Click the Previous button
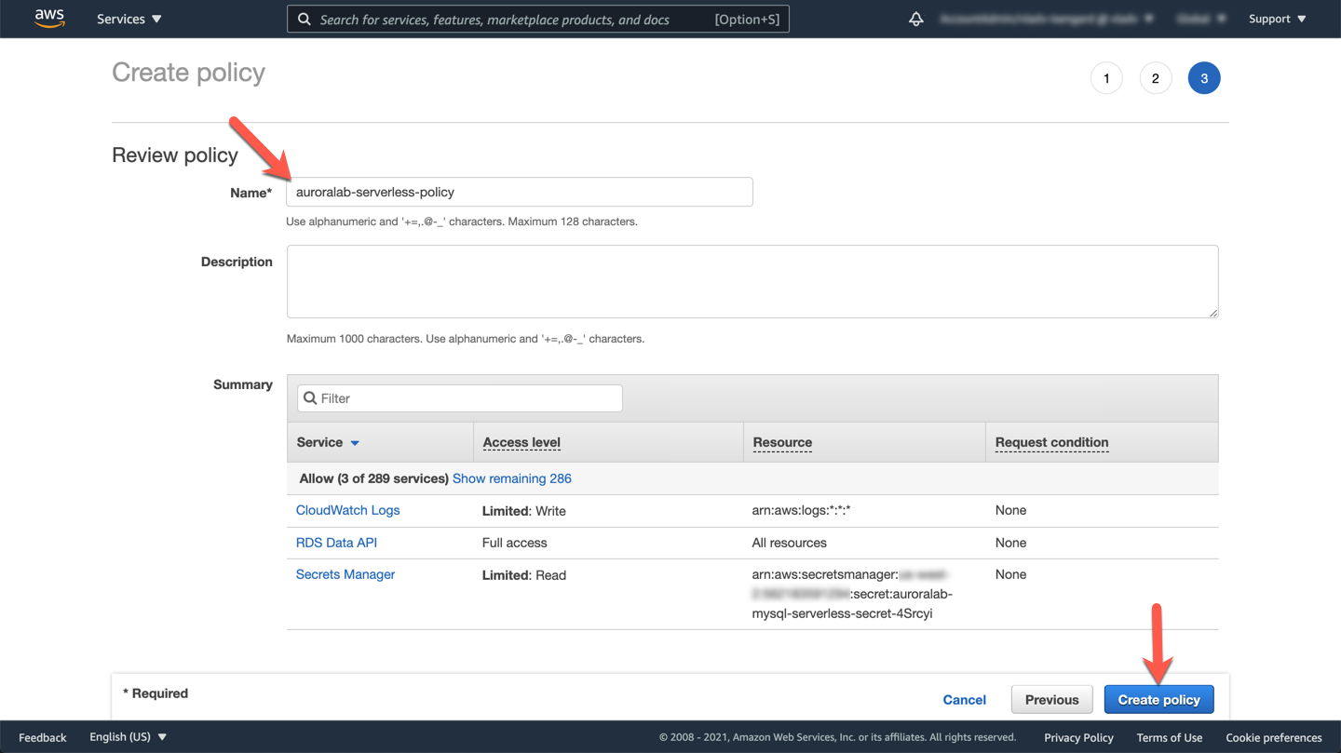1341x753 pixels. coord(1051,700)
